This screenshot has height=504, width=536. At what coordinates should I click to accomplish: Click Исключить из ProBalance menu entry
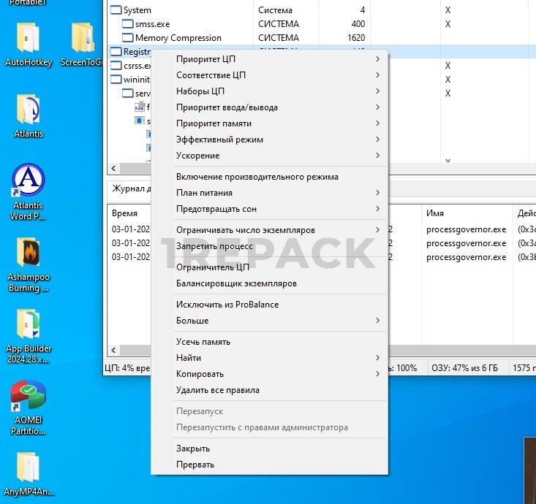pyautogui.click(x=227, y=305)
